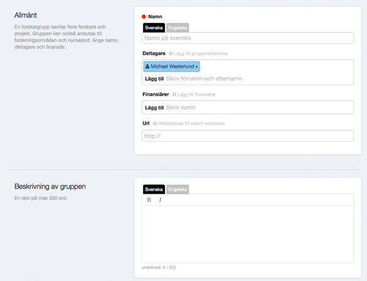Click the person icon in Michael Westerlund tag

pyautogui.click(x=147, y=67)
